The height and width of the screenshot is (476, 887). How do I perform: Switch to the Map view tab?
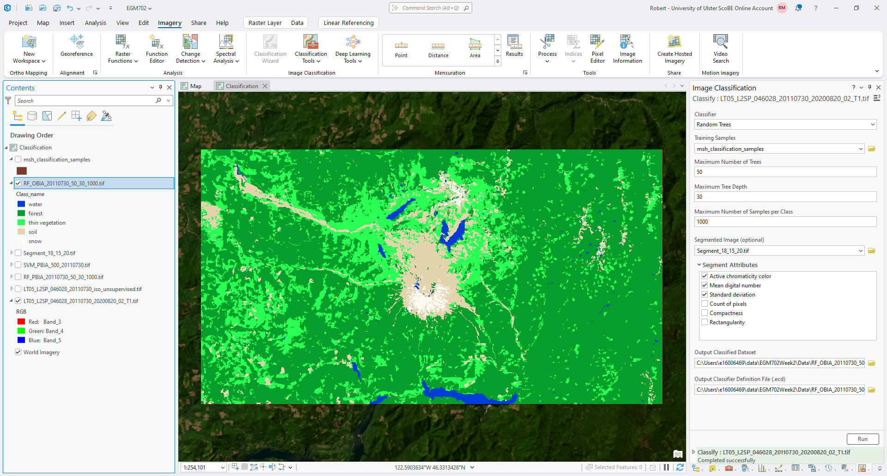tap(192, 86)
